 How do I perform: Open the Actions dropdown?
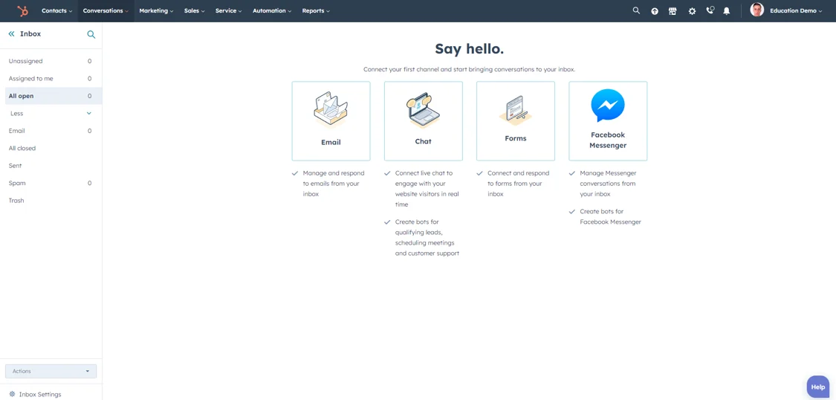(51, 371)
